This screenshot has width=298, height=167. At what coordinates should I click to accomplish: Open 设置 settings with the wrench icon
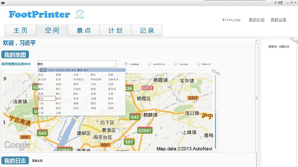pos(279,3)
